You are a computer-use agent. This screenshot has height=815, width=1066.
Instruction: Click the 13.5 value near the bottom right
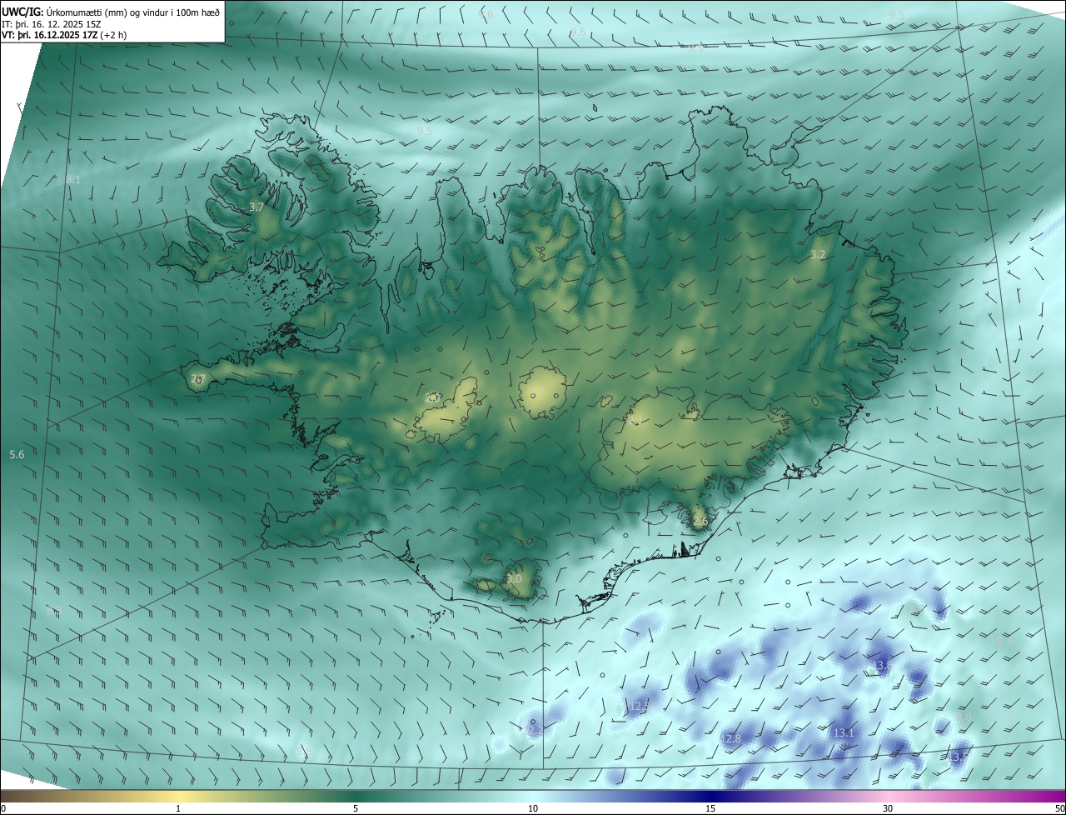tap(959, 757)
